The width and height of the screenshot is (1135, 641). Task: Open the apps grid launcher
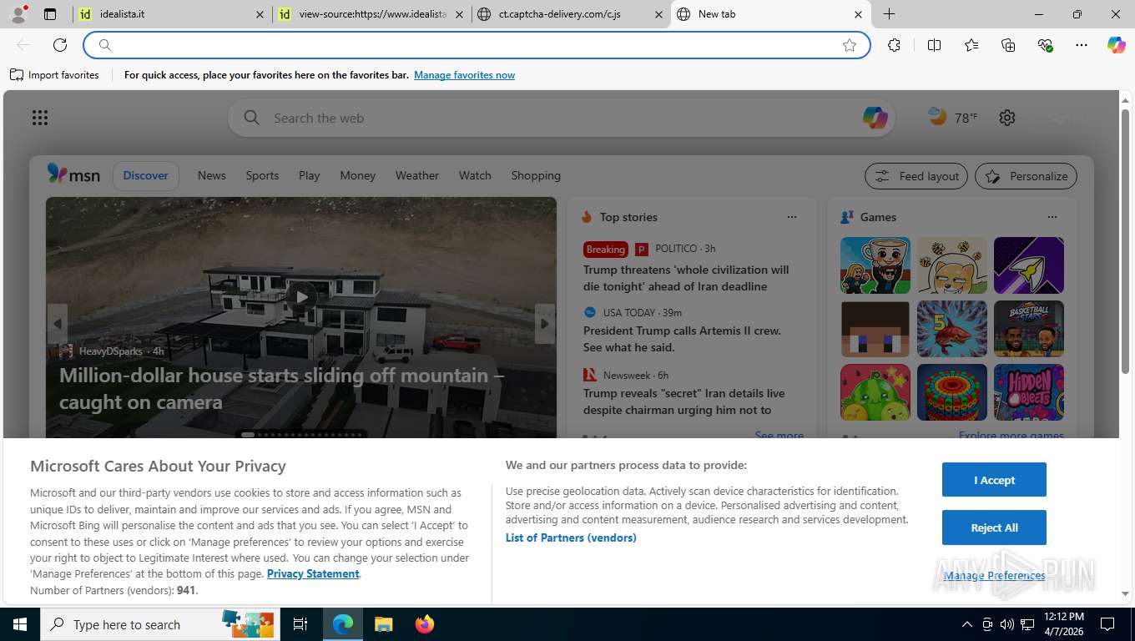click(x=40, y=118)
